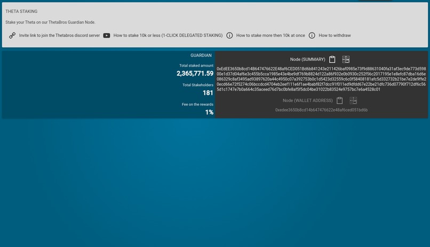Click the THETA STAKING title
This screenshot has height=247, width=430.
[21, 11]
